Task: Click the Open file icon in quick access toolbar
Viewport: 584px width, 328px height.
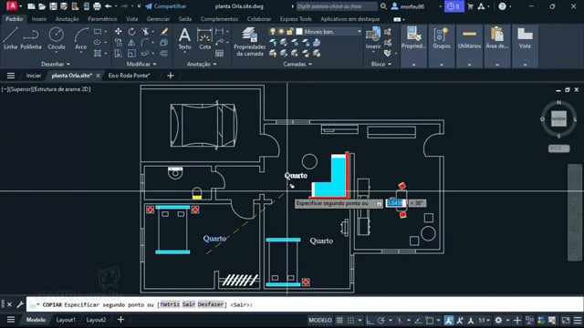Action: pyautogui.click(x=42, y=6)
